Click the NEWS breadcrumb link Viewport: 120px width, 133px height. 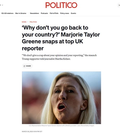click(24, 22)
